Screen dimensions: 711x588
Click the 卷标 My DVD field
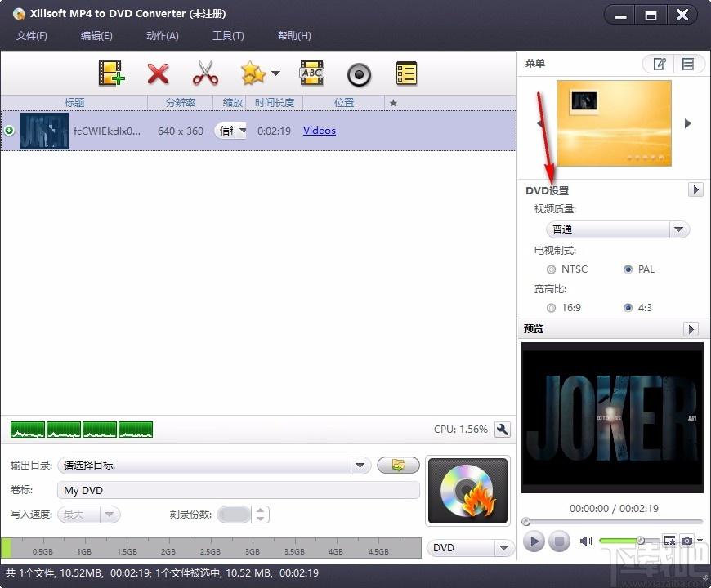point(239,491)
